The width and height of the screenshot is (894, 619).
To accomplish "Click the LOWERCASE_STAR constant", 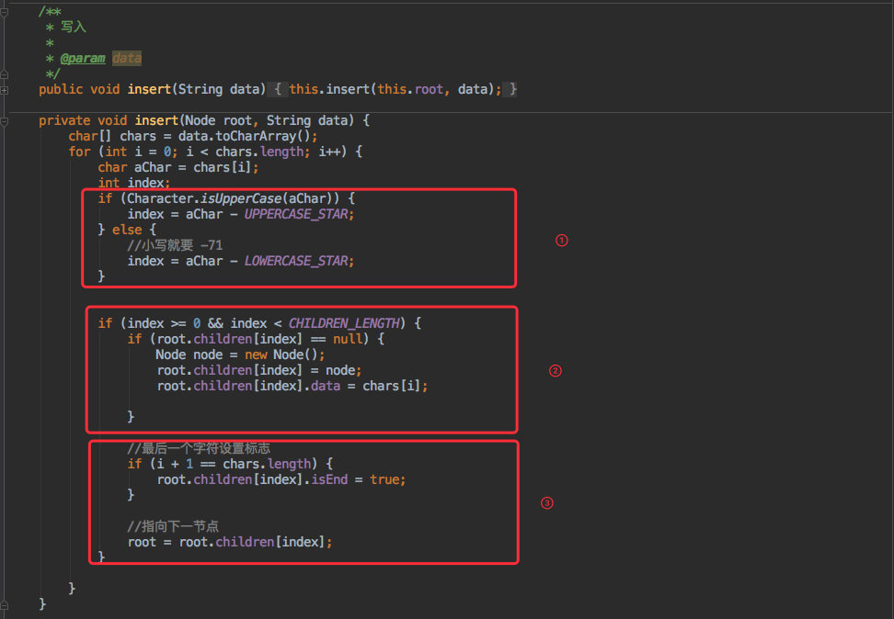I will tap(296, 261).
